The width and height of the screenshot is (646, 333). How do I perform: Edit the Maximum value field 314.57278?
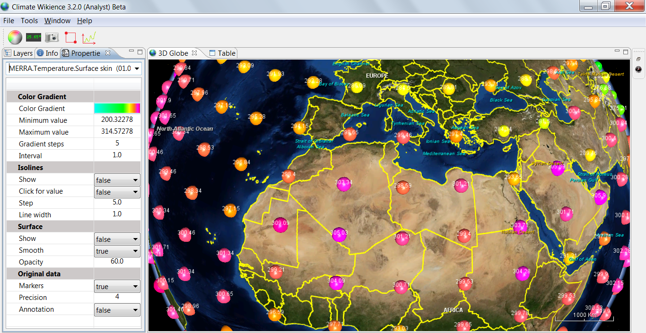tap(117, 132)
